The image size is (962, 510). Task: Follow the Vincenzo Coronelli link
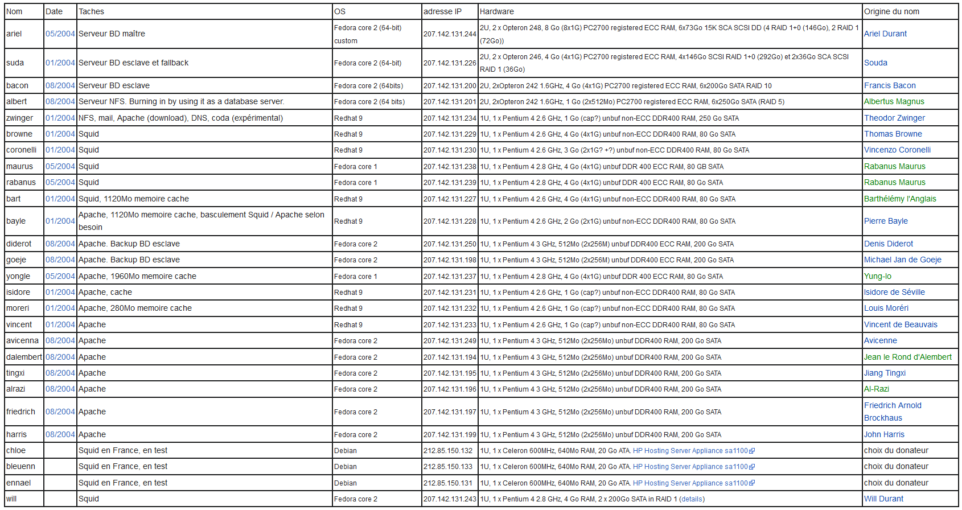[x=897, y=150]
